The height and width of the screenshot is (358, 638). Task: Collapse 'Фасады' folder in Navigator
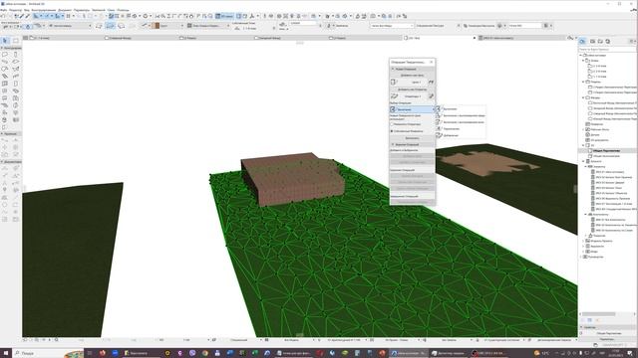(x=583, y=97)
